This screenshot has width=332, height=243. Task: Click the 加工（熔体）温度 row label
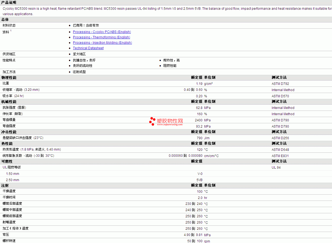(16, 228)
